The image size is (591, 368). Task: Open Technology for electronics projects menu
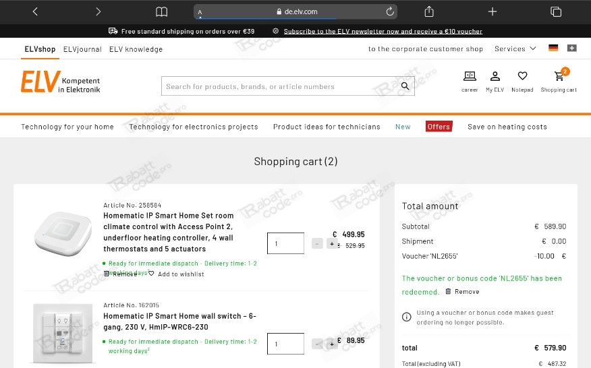(x=194, y=127)
